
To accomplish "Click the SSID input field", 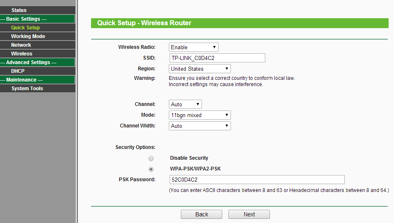I will [x=217, y=58].
